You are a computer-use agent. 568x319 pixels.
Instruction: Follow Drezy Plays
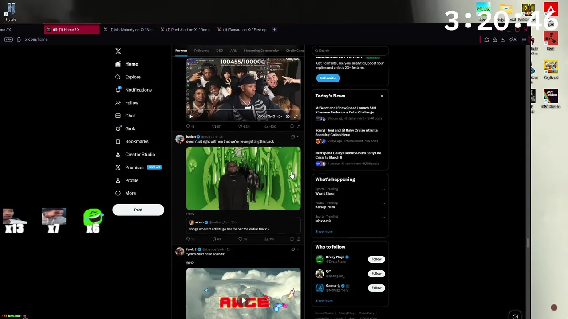pyautogui.click(x=376, y=259)
